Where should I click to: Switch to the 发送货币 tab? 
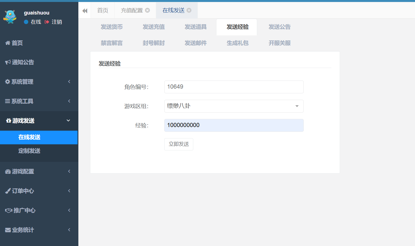tap(112, 27)
